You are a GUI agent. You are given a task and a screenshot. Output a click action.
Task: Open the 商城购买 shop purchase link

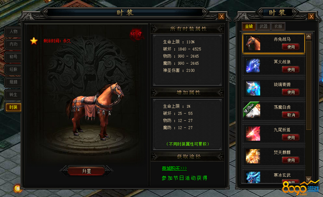click(174, 168)
